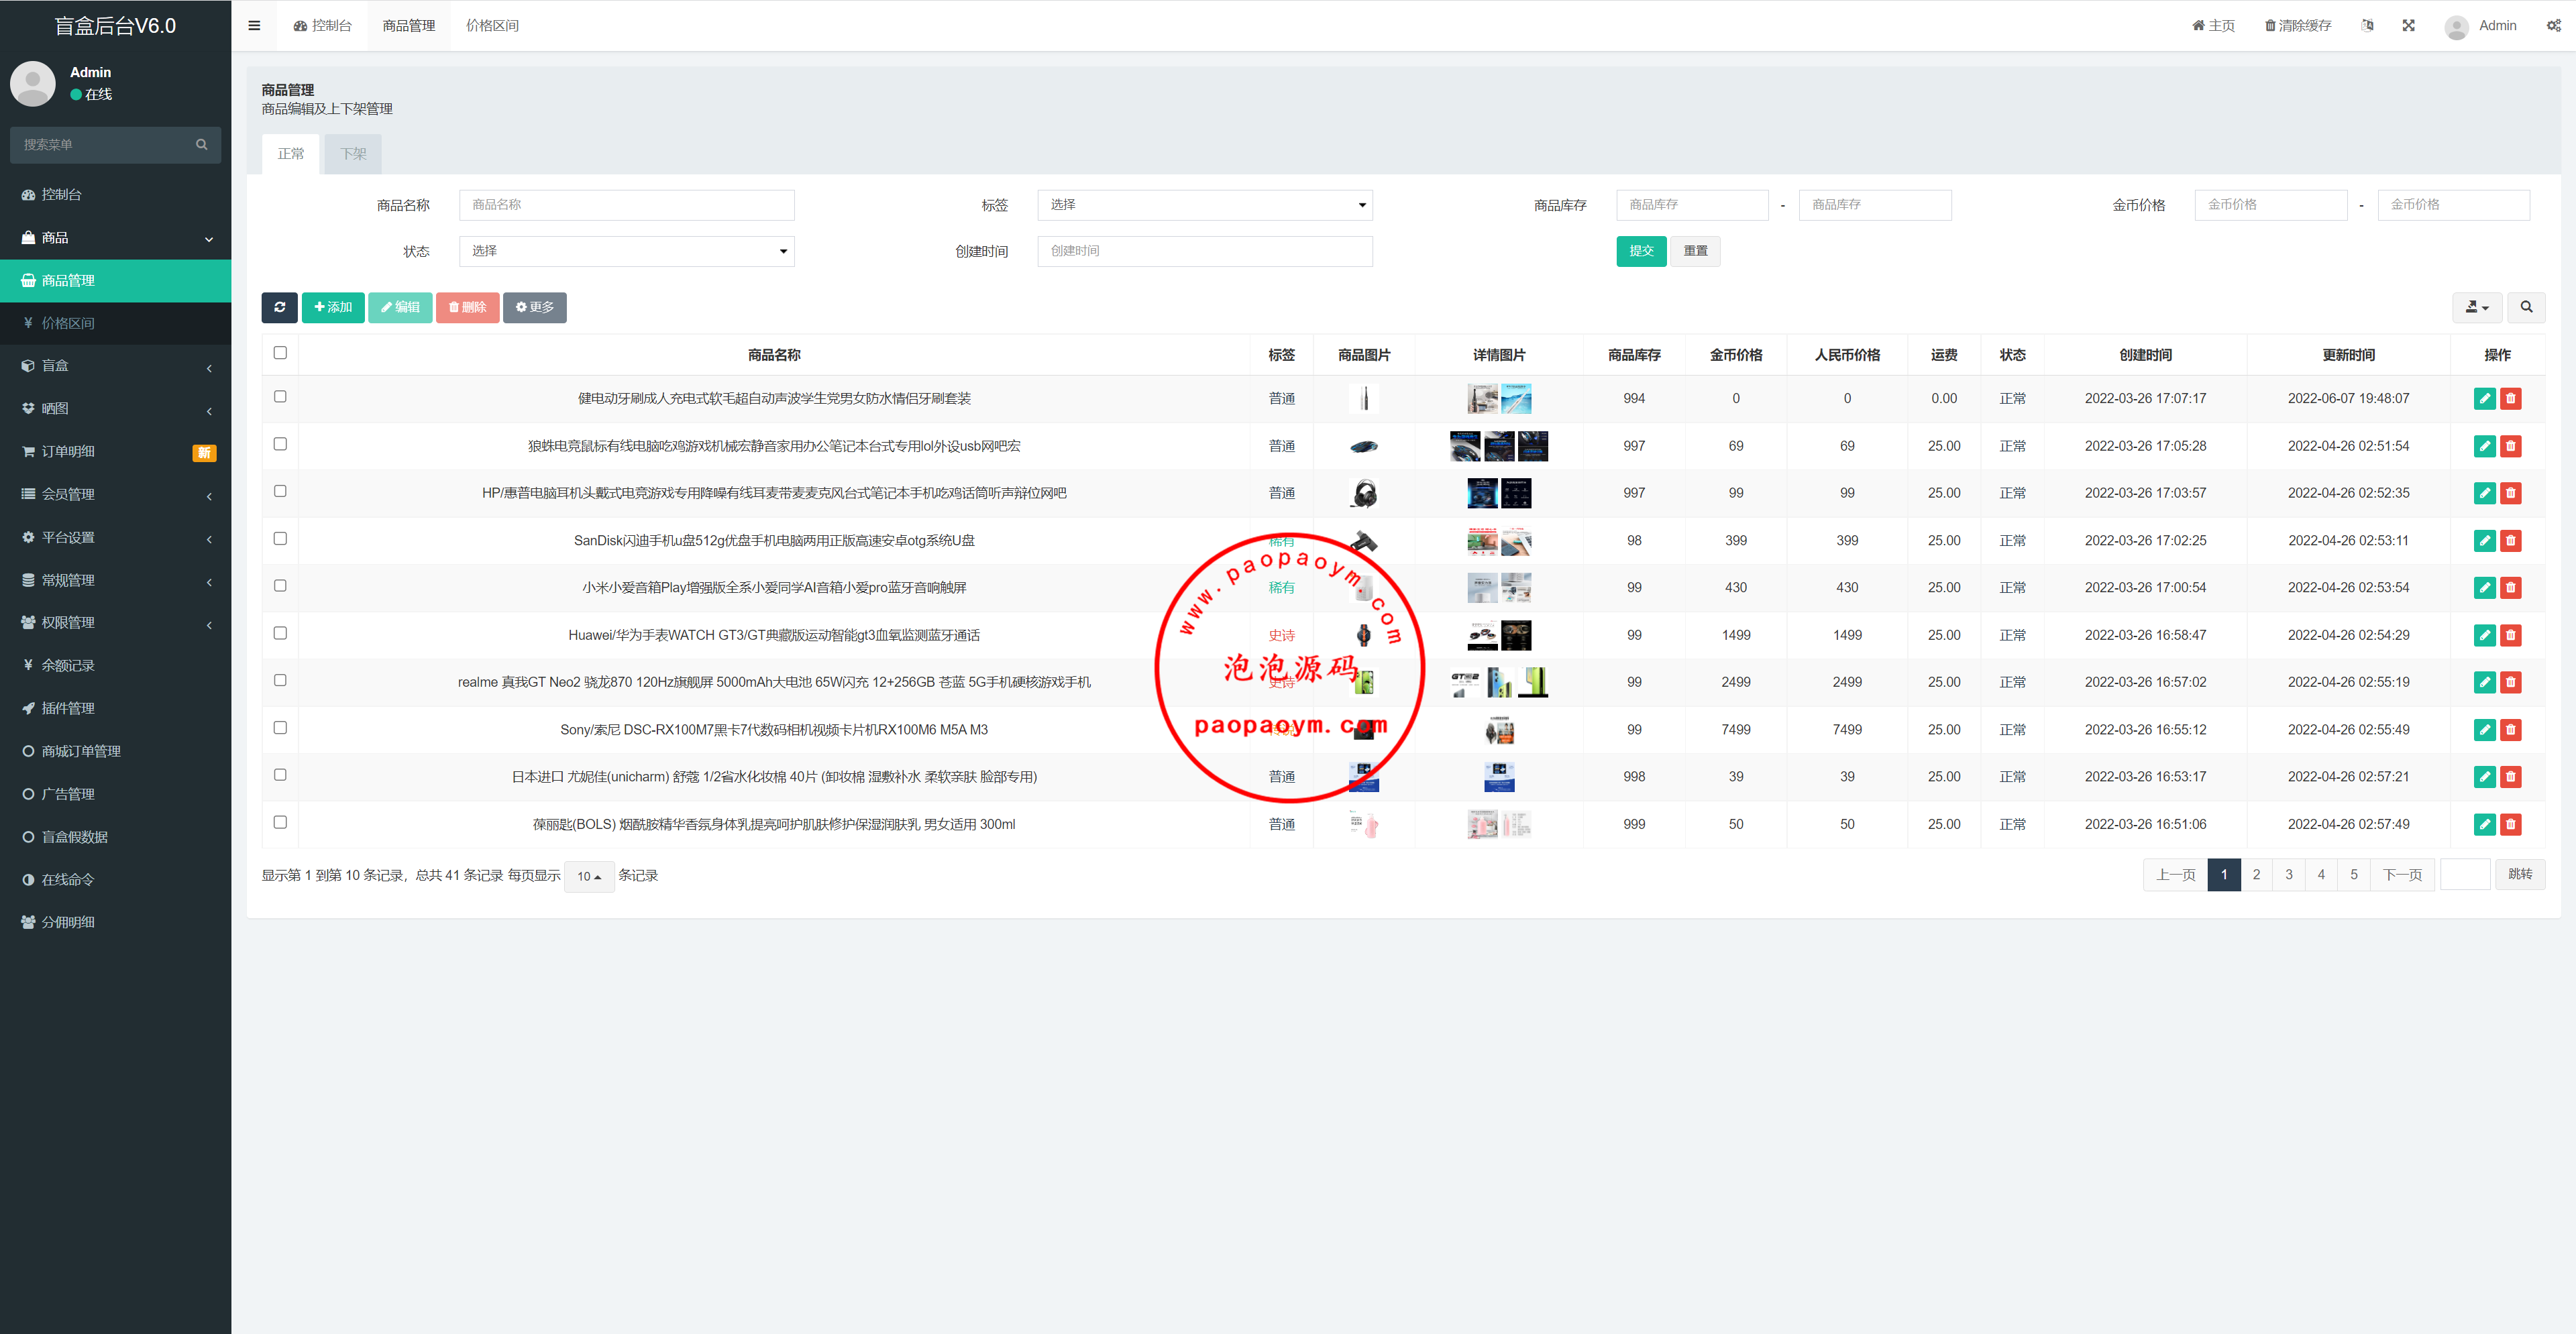Click the language switch icon in header
Viewport: 2576px width, 1334px height.
(x=2367, y=26)
